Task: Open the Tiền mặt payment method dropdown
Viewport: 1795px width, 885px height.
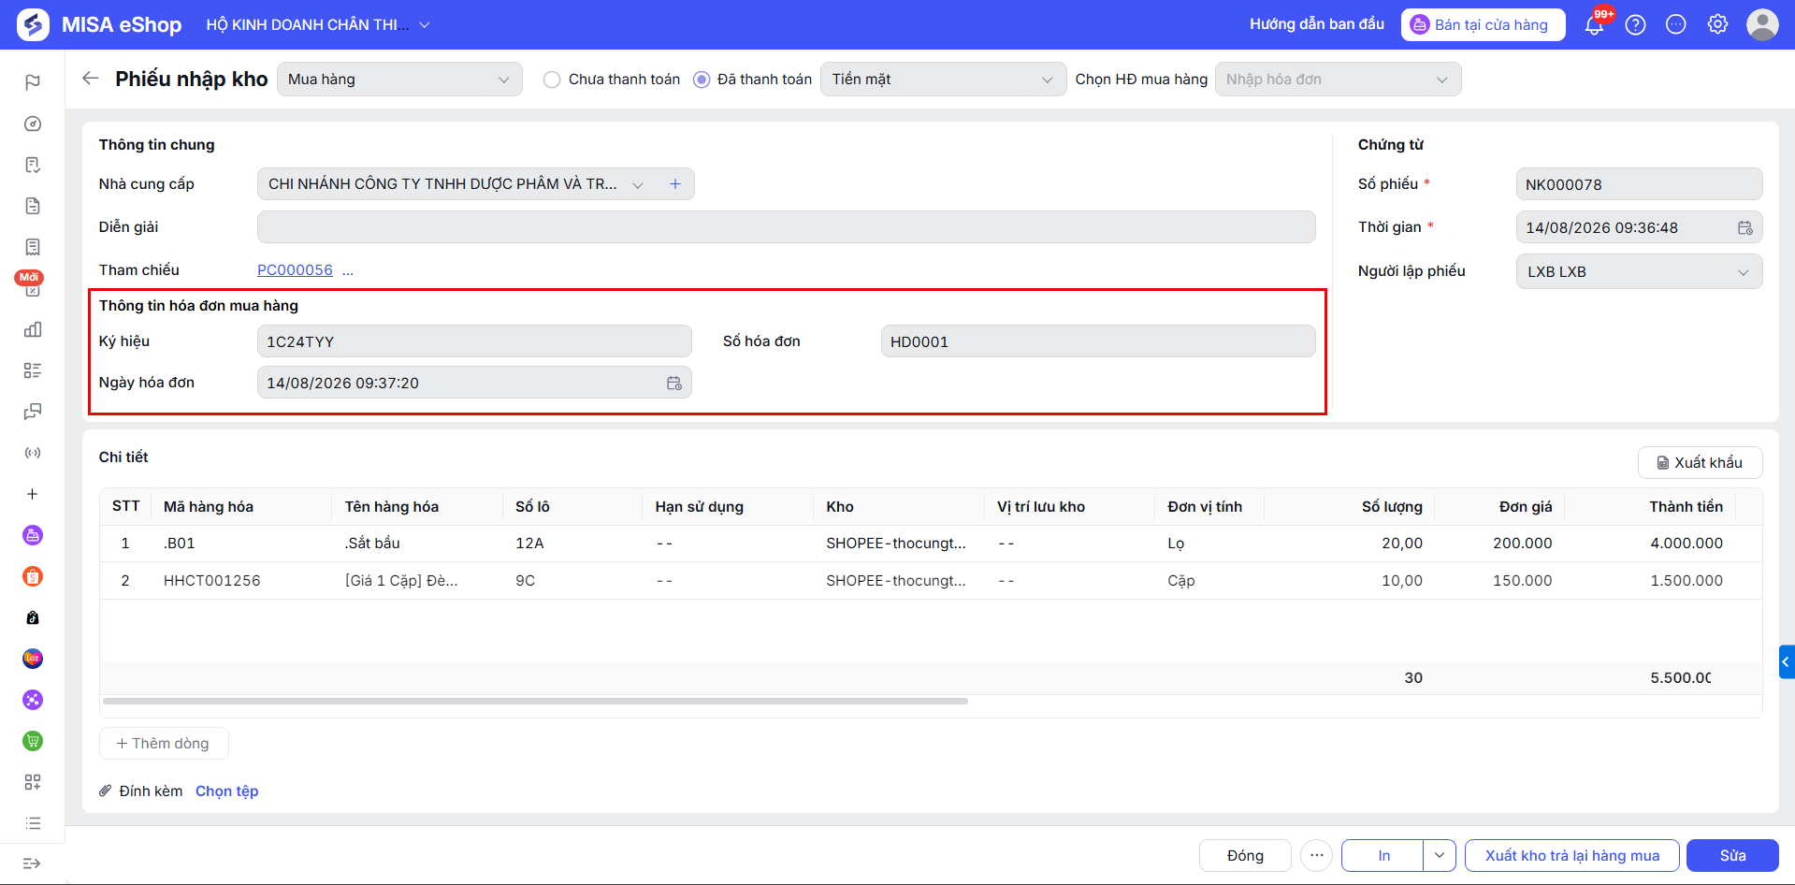Action: coord(943,80)
